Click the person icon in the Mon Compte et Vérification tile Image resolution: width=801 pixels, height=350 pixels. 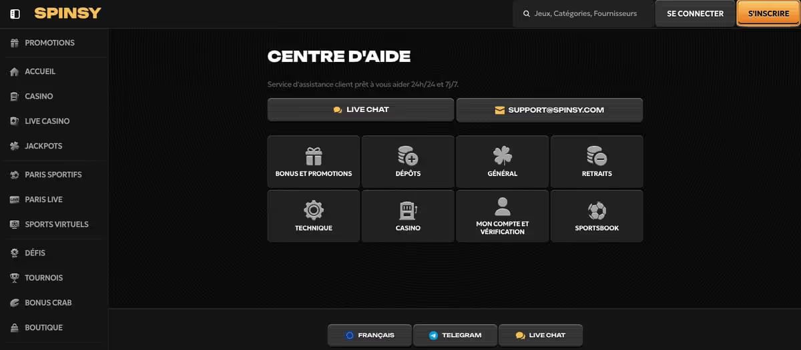[502, 207]
